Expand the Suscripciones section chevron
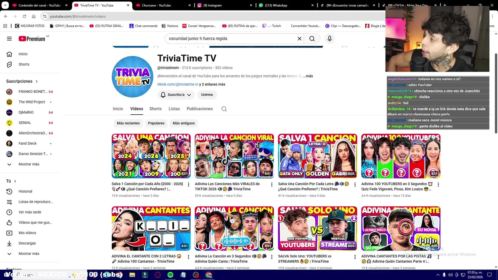The height and width of the screenshot is (280, 498). (x=37, y=81)
